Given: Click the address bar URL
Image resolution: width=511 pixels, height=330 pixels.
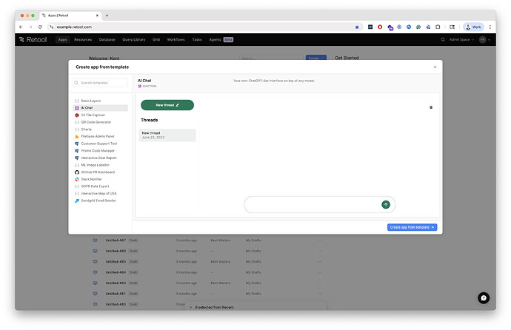Looking at the screenshot, I should 74,27.
